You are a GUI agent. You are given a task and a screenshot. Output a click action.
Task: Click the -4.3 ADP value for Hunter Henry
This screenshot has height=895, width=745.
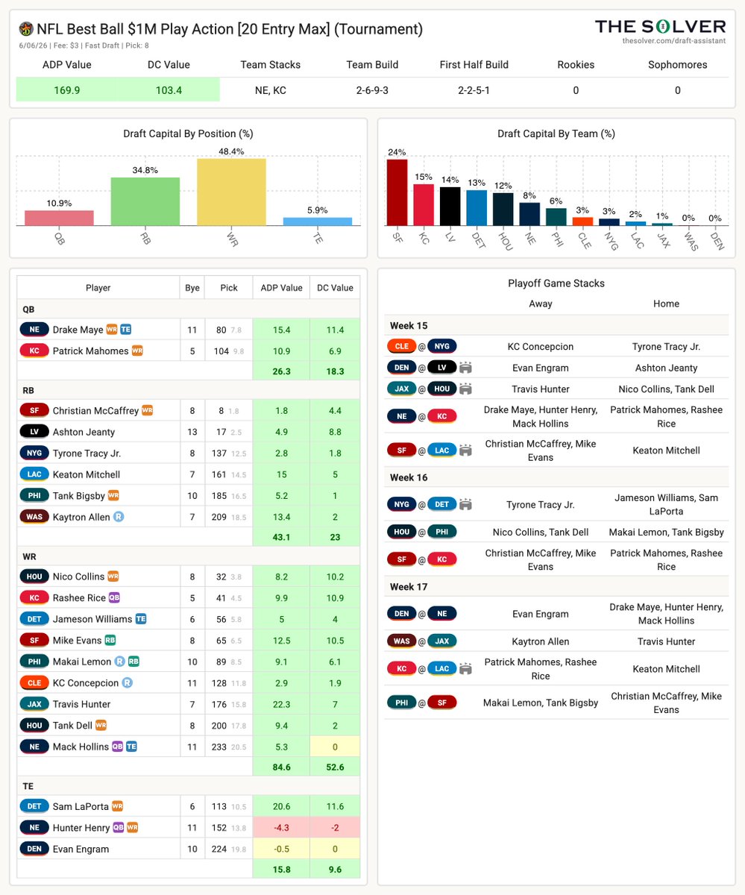(281, 827)
